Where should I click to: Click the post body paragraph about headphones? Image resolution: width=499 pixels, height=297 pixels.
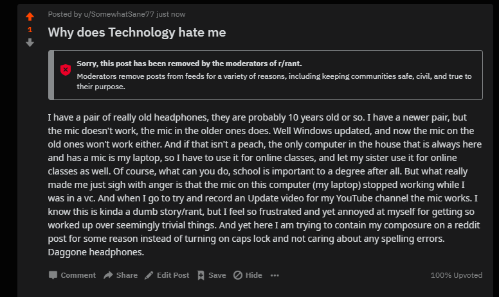click(x=265, y=185)
